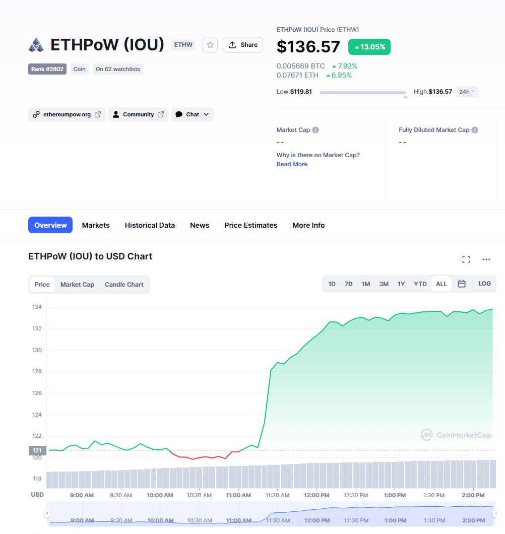Click the Rank #2802 badge
Viewport: 505px width, 534px height.
click(47, 69)
